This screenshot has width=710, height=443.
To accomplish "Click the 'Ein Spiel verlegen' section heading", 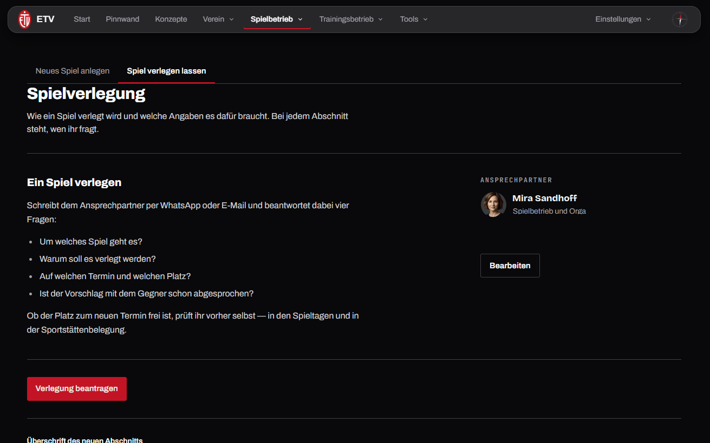I will coord(74,182).
